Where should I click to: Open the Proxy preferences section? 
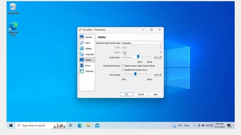(87, 66)
